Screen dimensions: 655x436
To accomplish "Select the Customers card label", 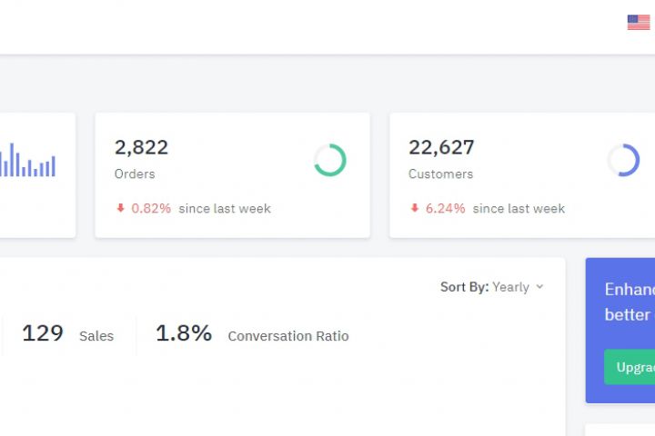I will (x=440, y=173).
